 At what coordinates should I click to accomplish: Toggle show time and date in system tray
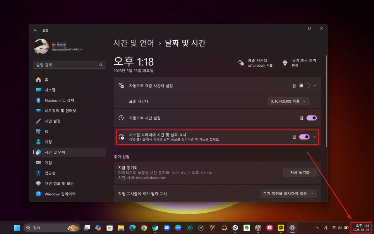(304, 137)
